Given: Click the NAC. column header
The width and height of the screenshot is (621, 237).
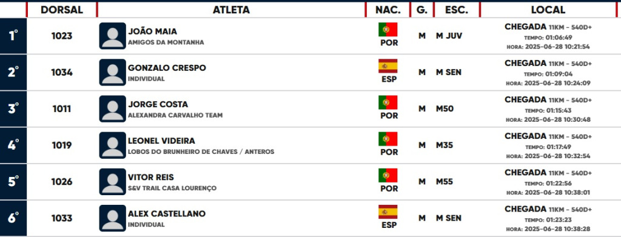Looking at the screenshot, I should click(388, 10).
